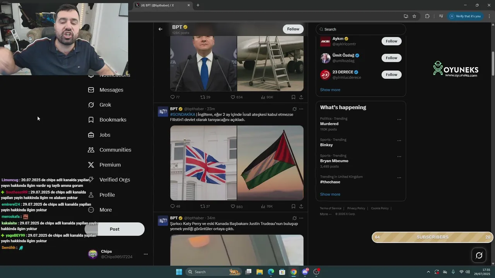Open the Cookie Policy link
The width and height of the screenshot is (495, 278).
click(x=380, y=208)
